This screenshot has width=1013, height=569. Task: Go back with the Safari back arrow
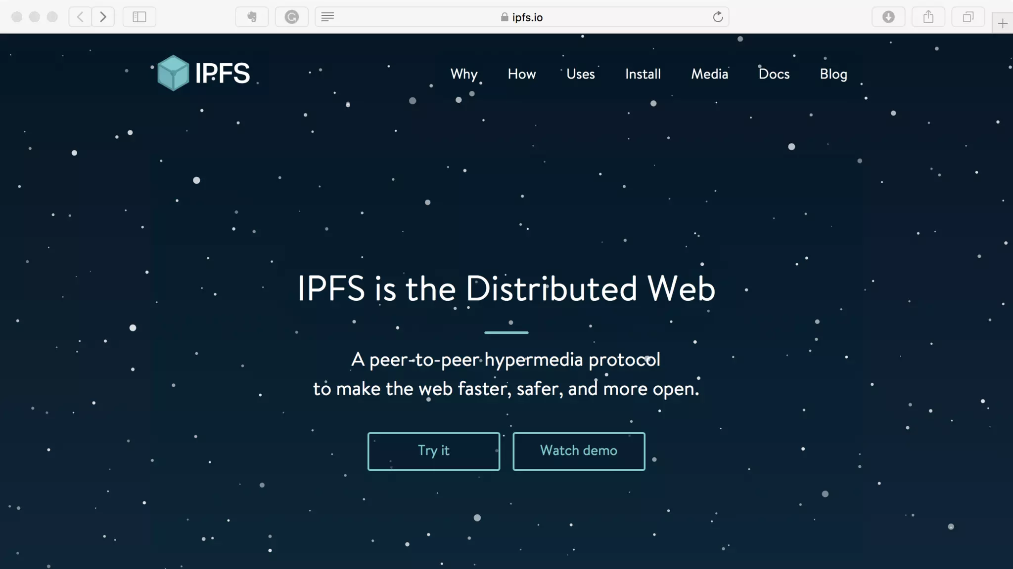(80, 17)
